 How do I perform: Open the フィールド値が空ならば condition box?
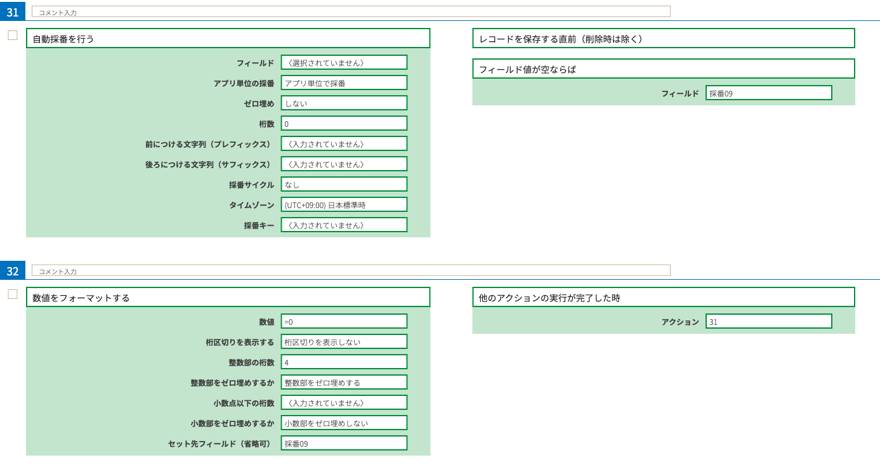click(x=663, y=69)
